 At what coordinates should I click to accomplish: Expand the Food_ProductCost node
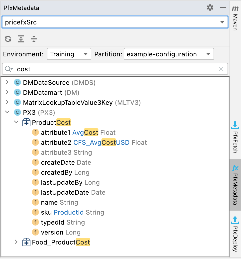(16, 242)
